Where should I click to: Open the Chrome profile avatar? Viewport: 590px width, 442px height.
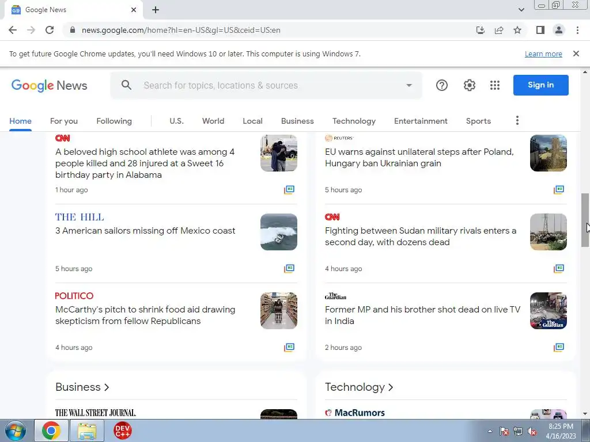tap(559, 30)
